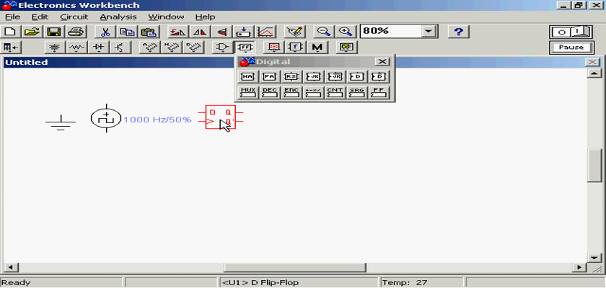The width and height of the screenshot is (606, 288).
Task: Toggle the Digital parts bin button
Action: pos(245,48)
